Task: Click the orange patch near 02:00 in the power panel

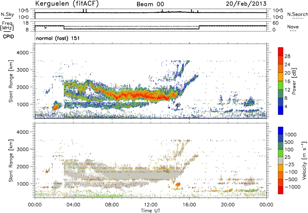Action: (56, 107)
